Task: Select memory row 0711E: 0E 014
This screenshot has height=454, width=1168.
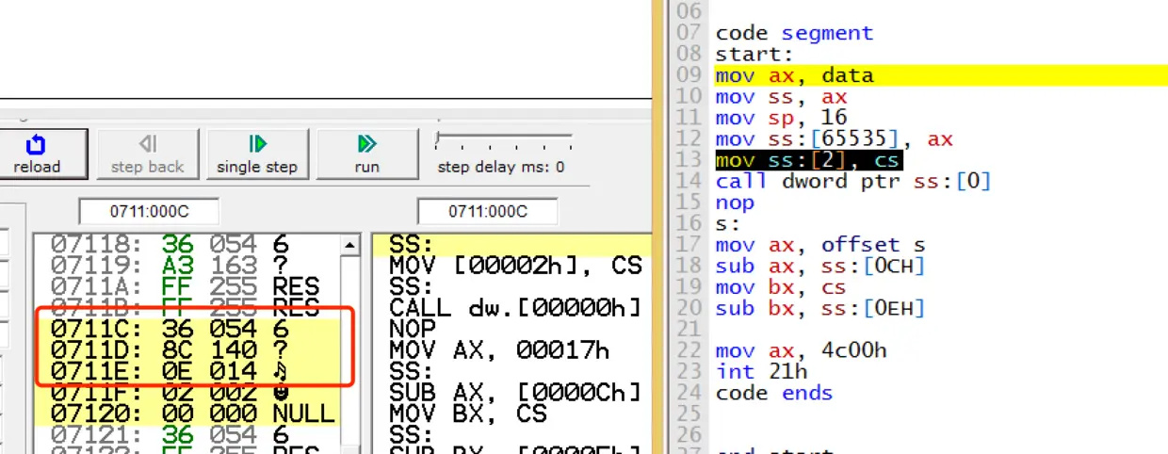Action: [x=186, y=371]
